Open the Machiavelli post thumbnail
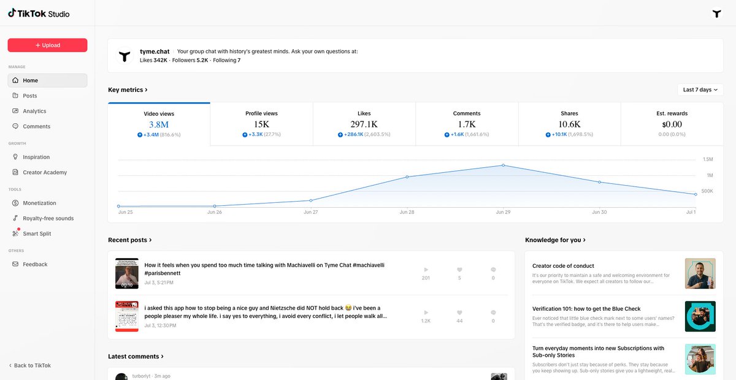 pyautogui.click(x=127, y=273)
